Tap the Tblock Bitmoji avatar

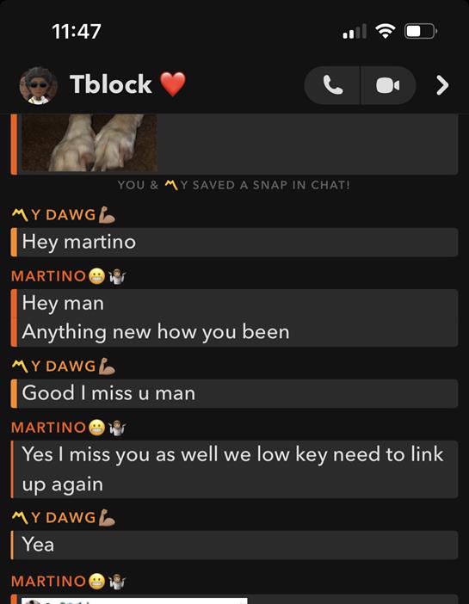coord(38,85)
